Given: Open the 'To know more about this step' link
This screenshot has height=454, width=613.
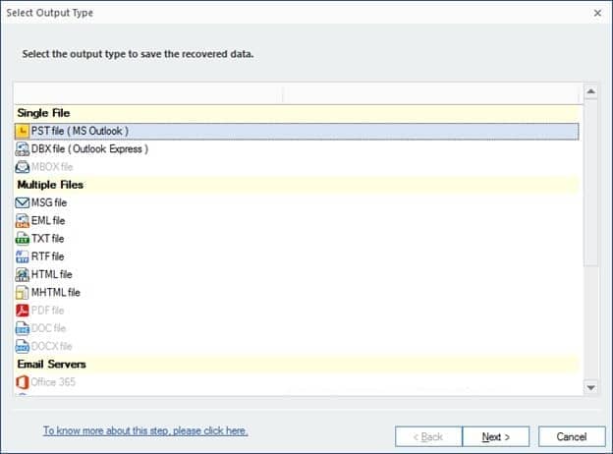Looking at the screenshot, I should [145, 431].
